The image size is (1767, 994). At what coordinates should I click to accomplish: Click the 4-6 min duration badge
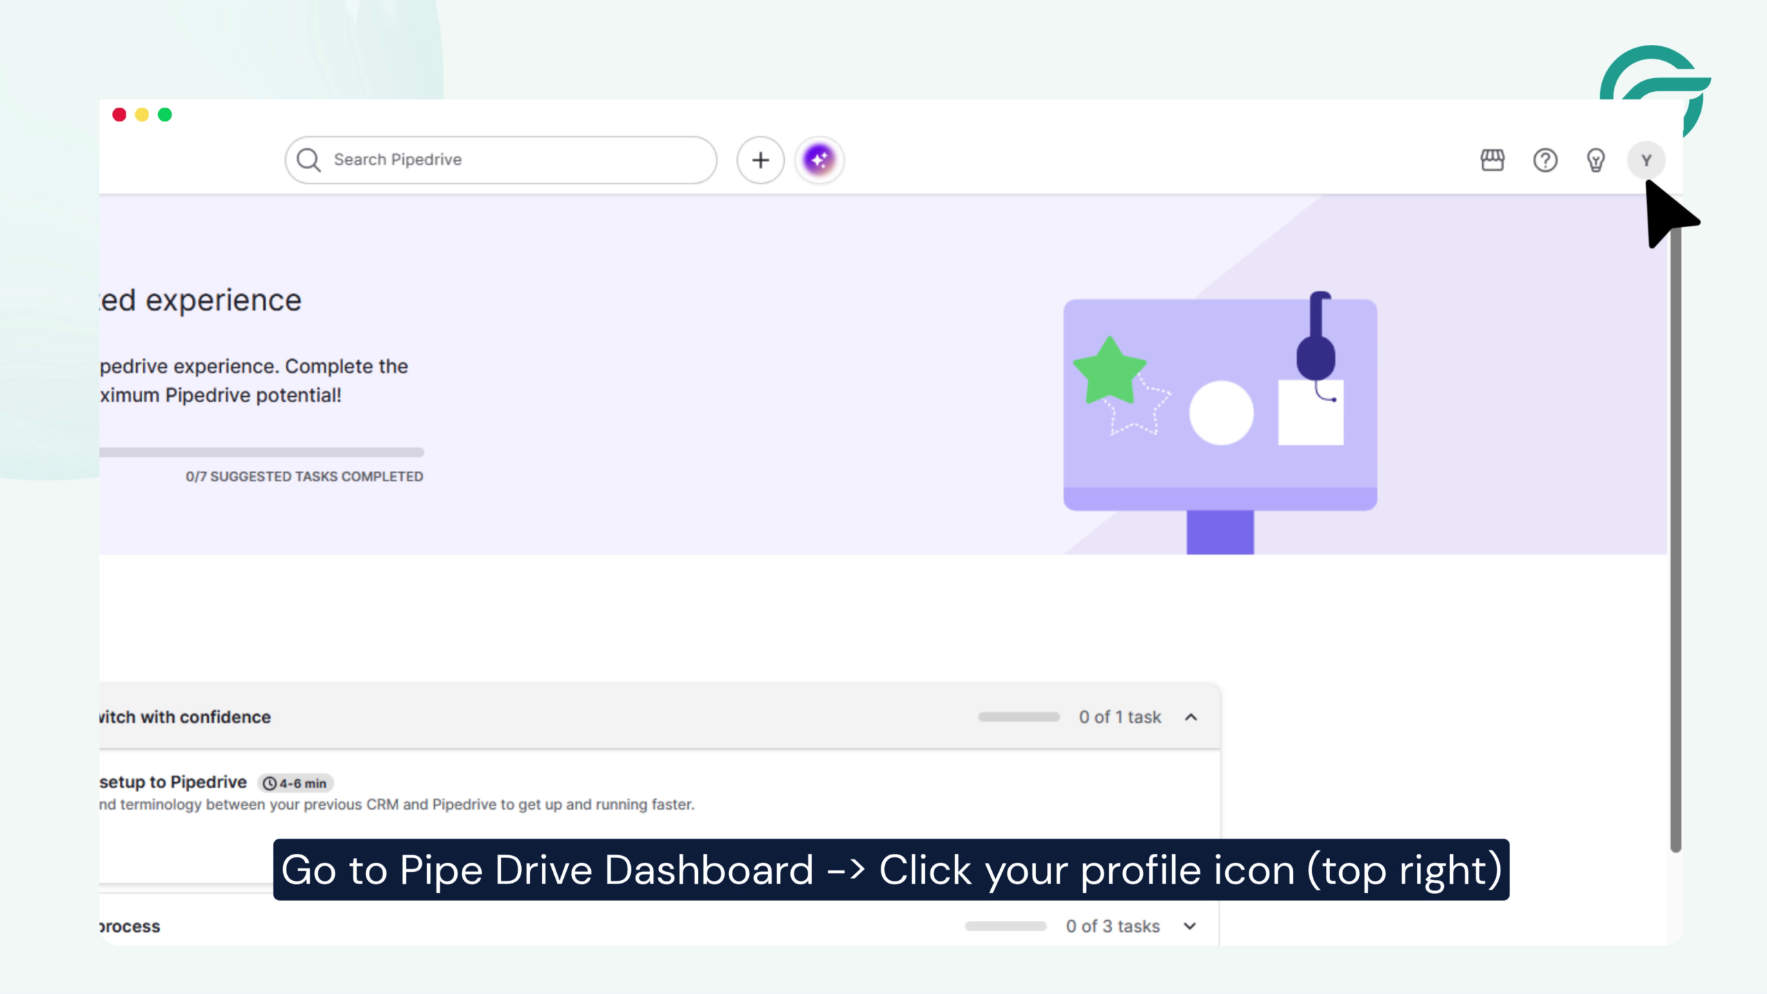tap(295, 783)
